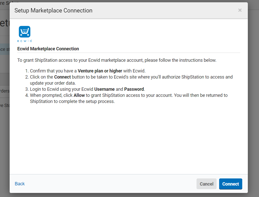
Task: Click the 'Setup Marketplace Connection' dialog title
Action: point(53,10)
